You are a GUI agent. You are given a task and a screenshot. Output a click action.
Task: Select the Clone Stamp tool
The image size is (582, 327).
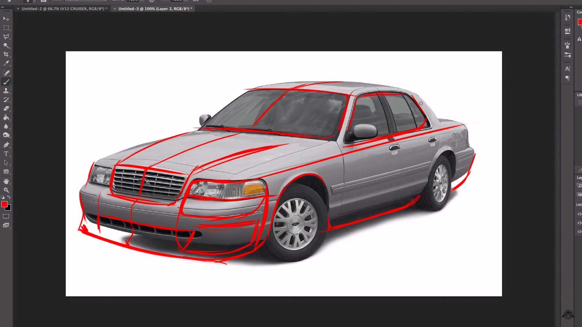6,91
